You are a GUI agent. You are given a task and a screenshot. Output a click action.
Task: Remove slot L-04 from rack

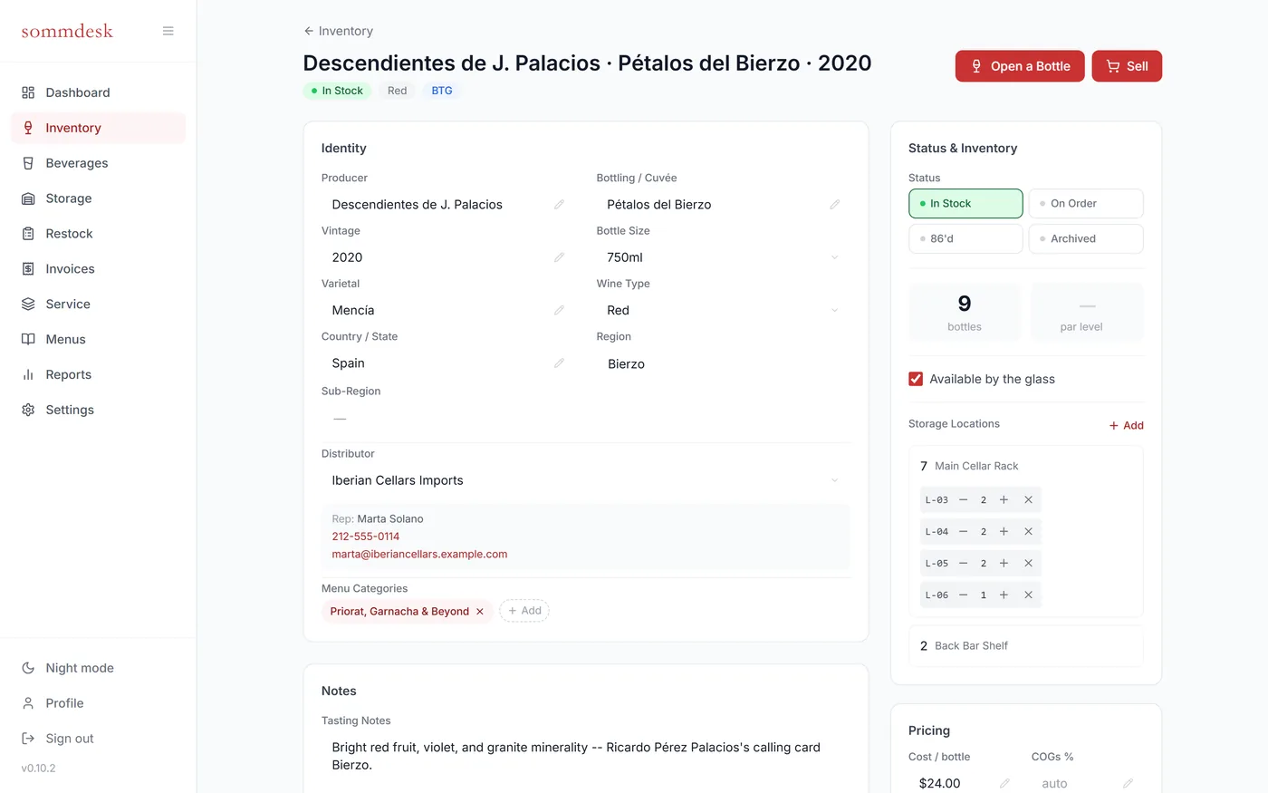coord(1028,532)
